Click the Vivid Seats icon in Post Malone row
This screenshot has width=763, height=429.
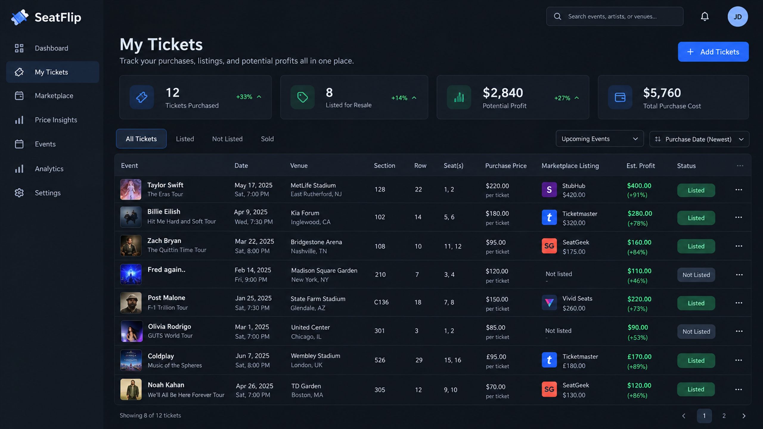coord(549,303)
